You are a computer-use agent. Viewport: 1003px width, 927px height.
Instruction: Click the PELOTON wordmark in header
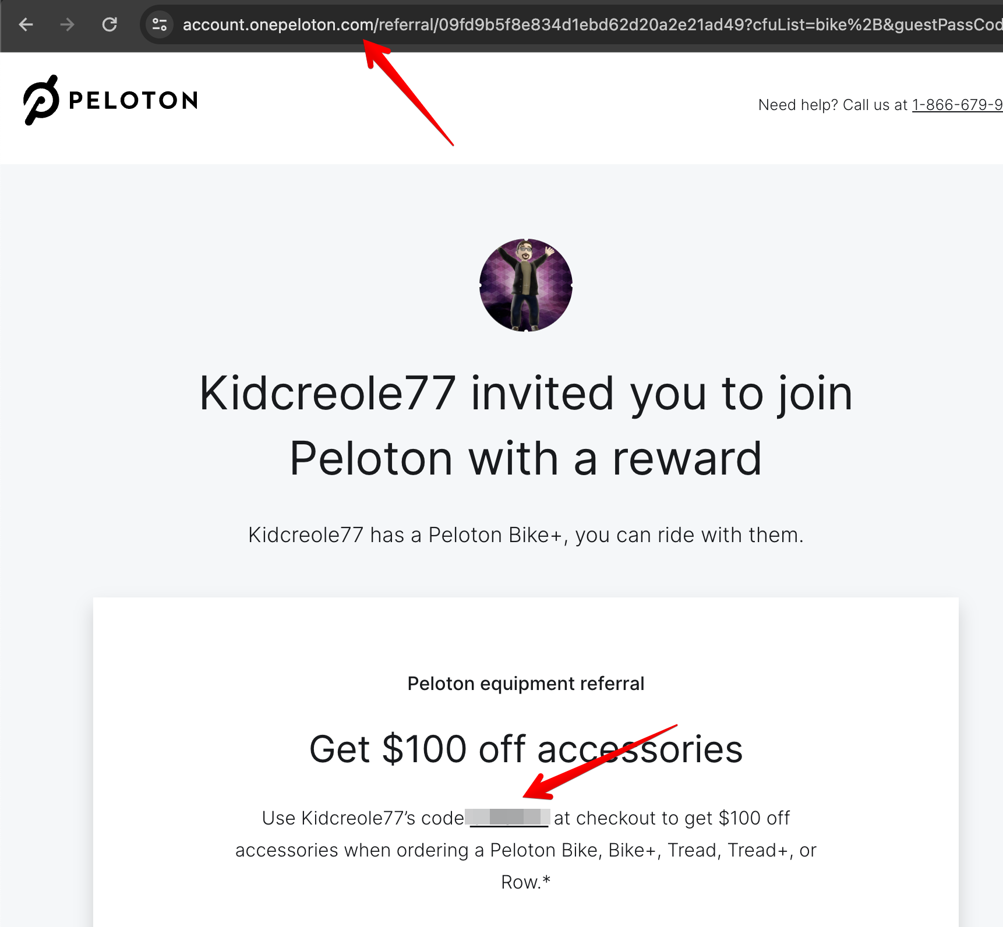coord(133,101)
